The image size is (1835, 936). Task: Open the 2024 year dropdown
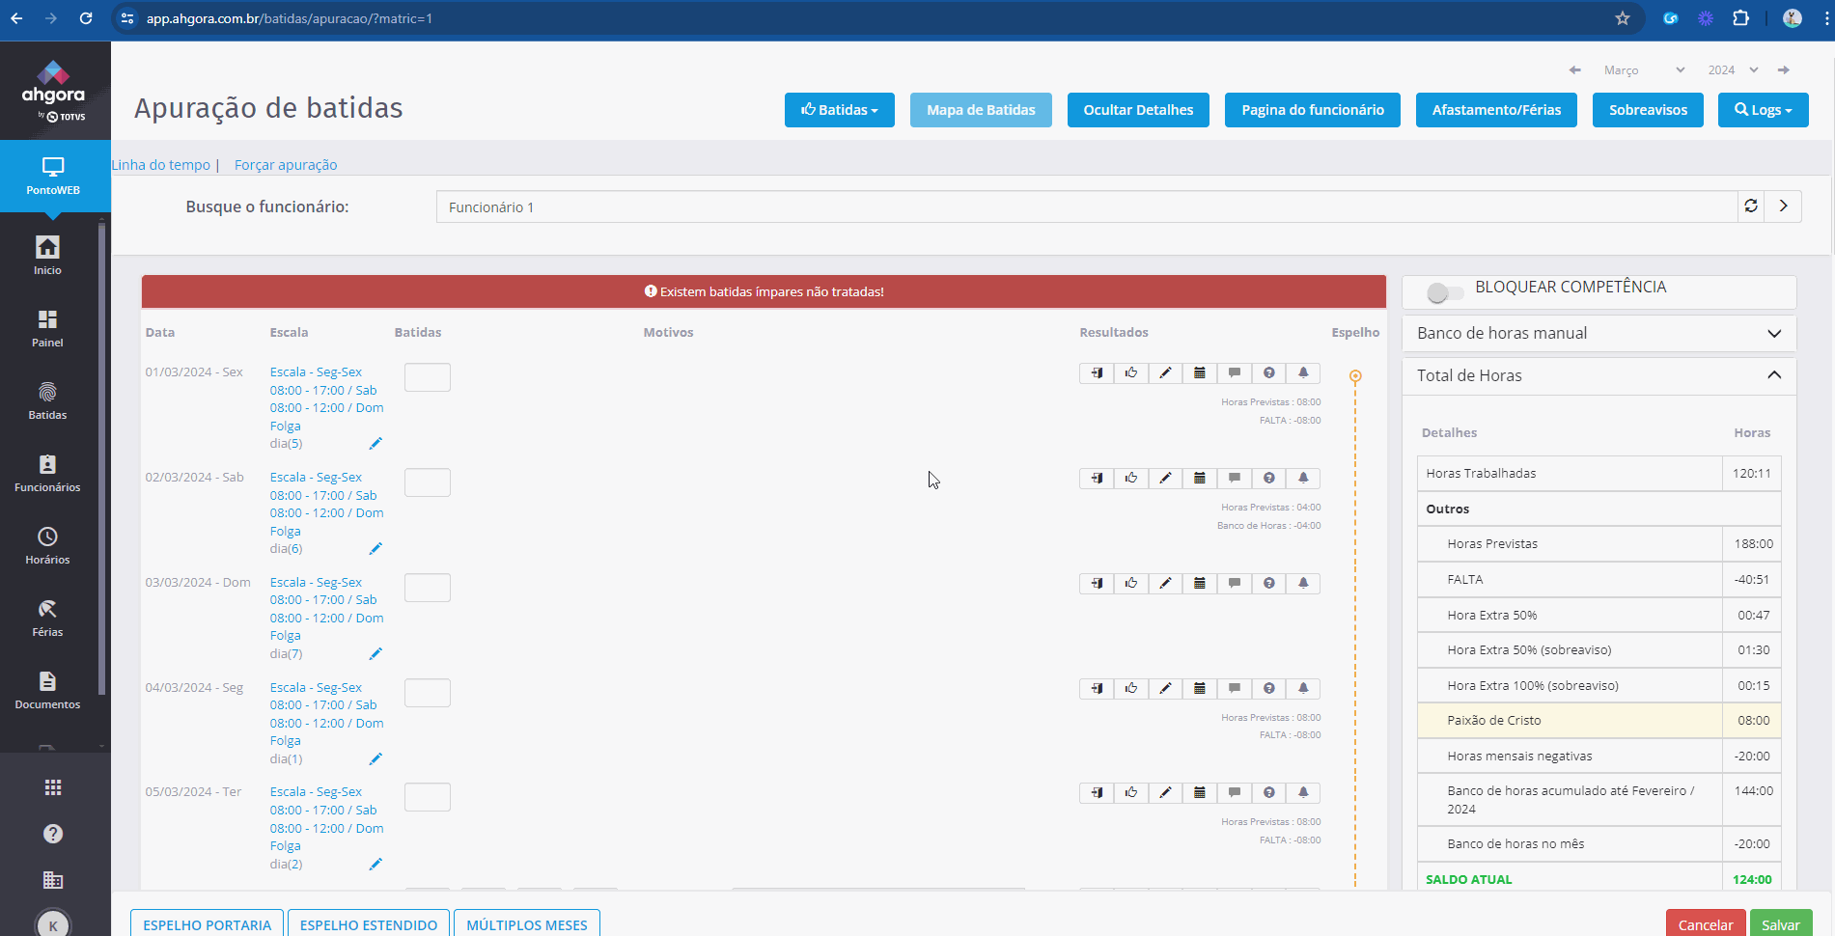click(x=1734, y=70)
